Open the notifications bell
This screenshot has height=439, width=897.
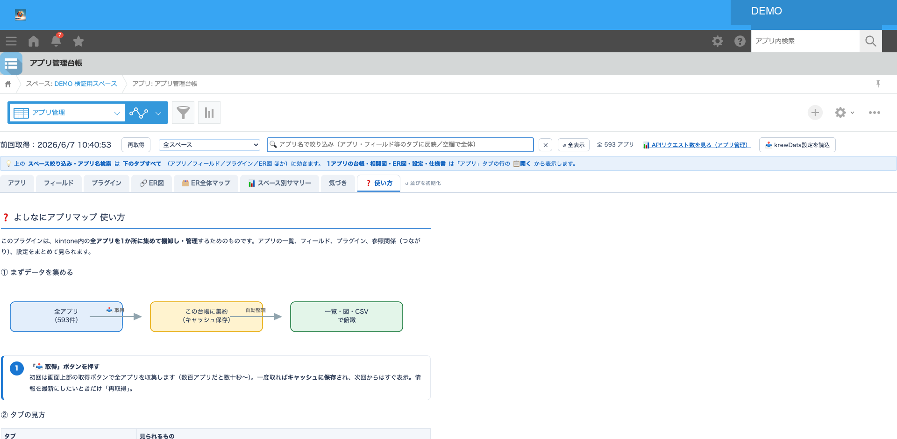[x=56, y=41]
